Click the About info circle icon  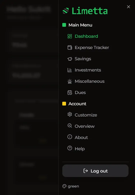coord(70,137)
